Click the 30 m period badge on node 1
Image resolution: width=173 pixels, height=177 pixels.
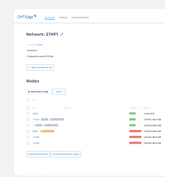coord(39,125)
